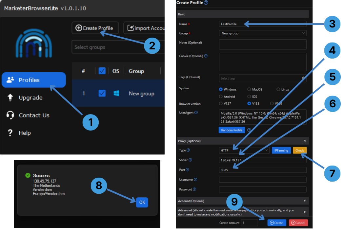Open the Group dropdown showing New group

[263, 33]
